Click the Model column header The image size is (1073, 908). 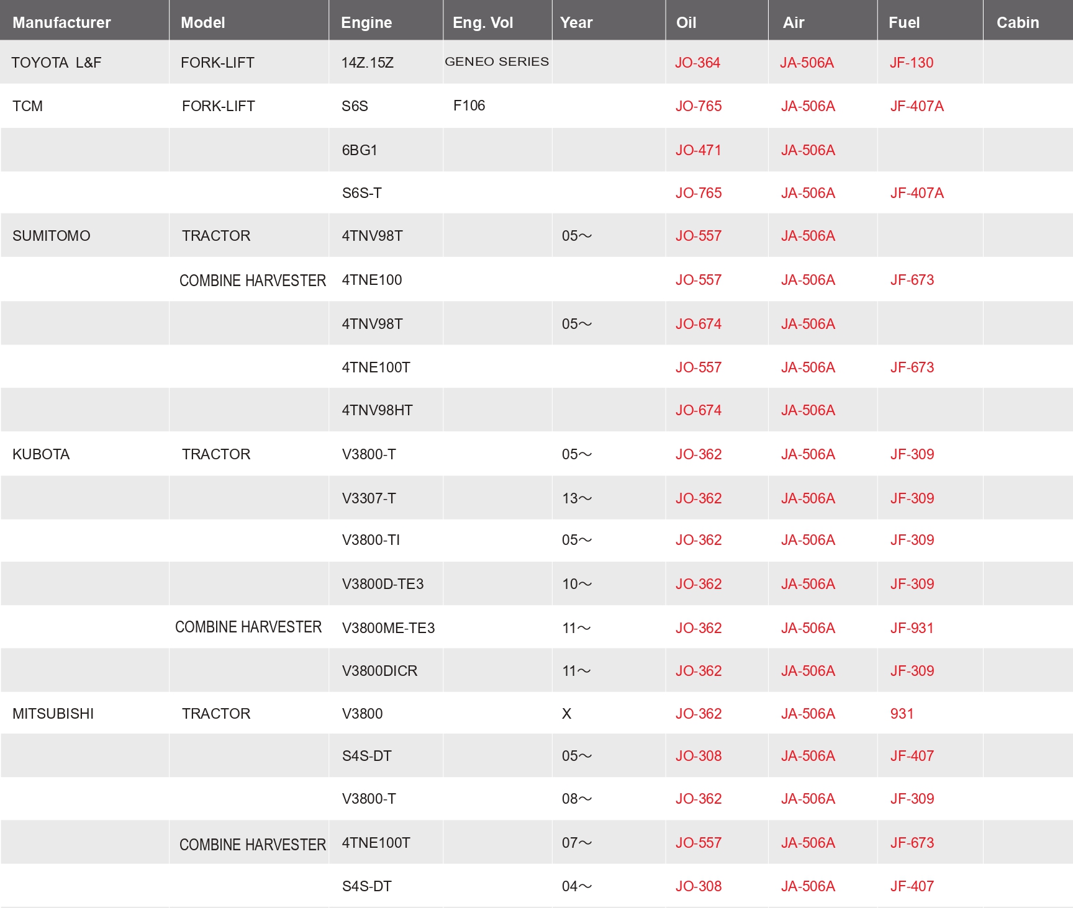click(x=202, y=22)
